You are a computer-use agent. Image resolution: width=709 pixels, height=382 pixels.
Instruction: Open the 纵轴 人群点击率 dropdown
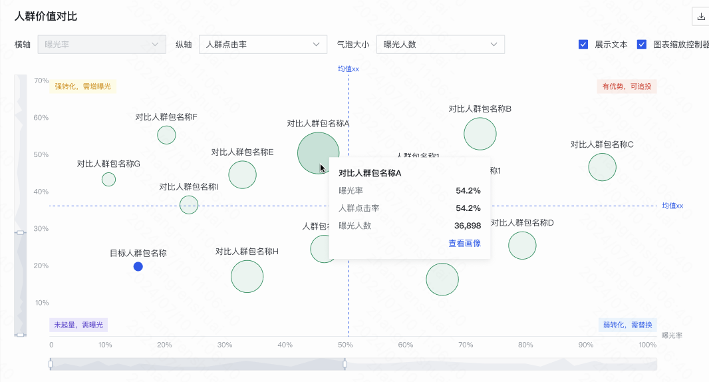[263, 45]
